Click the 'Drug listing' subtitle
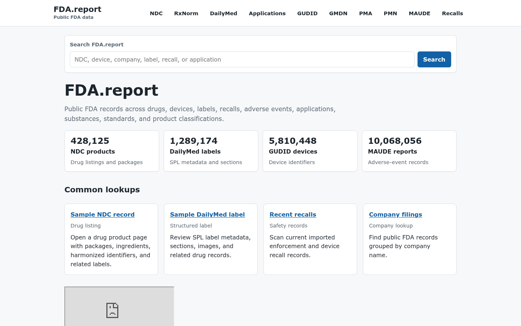The width and height of the screenshot is (521, 326). point(86,226)
